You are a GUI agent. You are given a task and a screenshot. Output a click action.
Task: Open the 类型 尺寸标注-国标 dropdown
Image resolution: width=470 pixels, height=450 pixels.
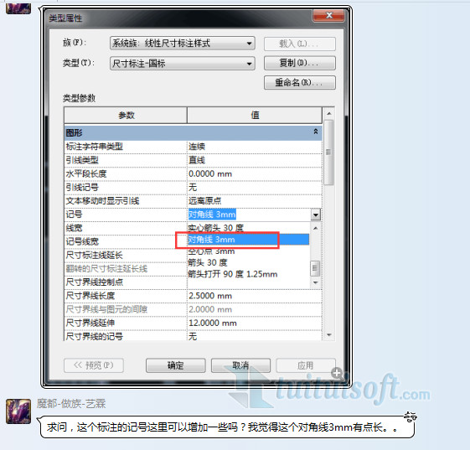(183, 63)
